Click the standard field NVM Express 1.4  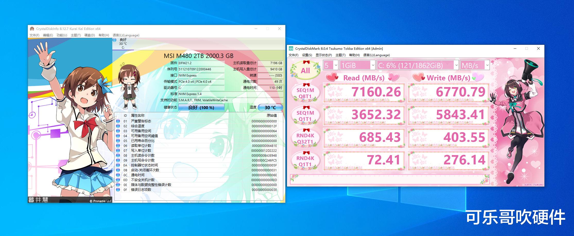[x=231, y=94]
